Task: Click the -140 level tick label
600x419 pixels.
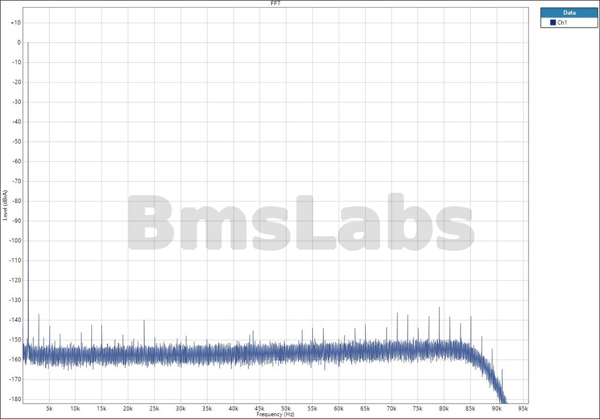Action: pos(15,319)
